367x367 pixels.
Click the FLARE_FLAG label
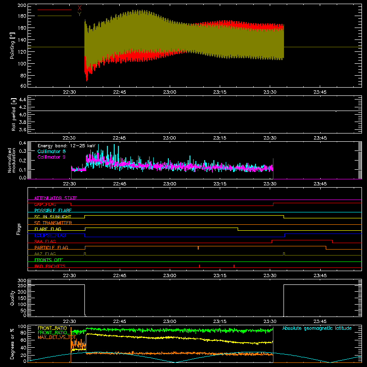pos(48,229)
